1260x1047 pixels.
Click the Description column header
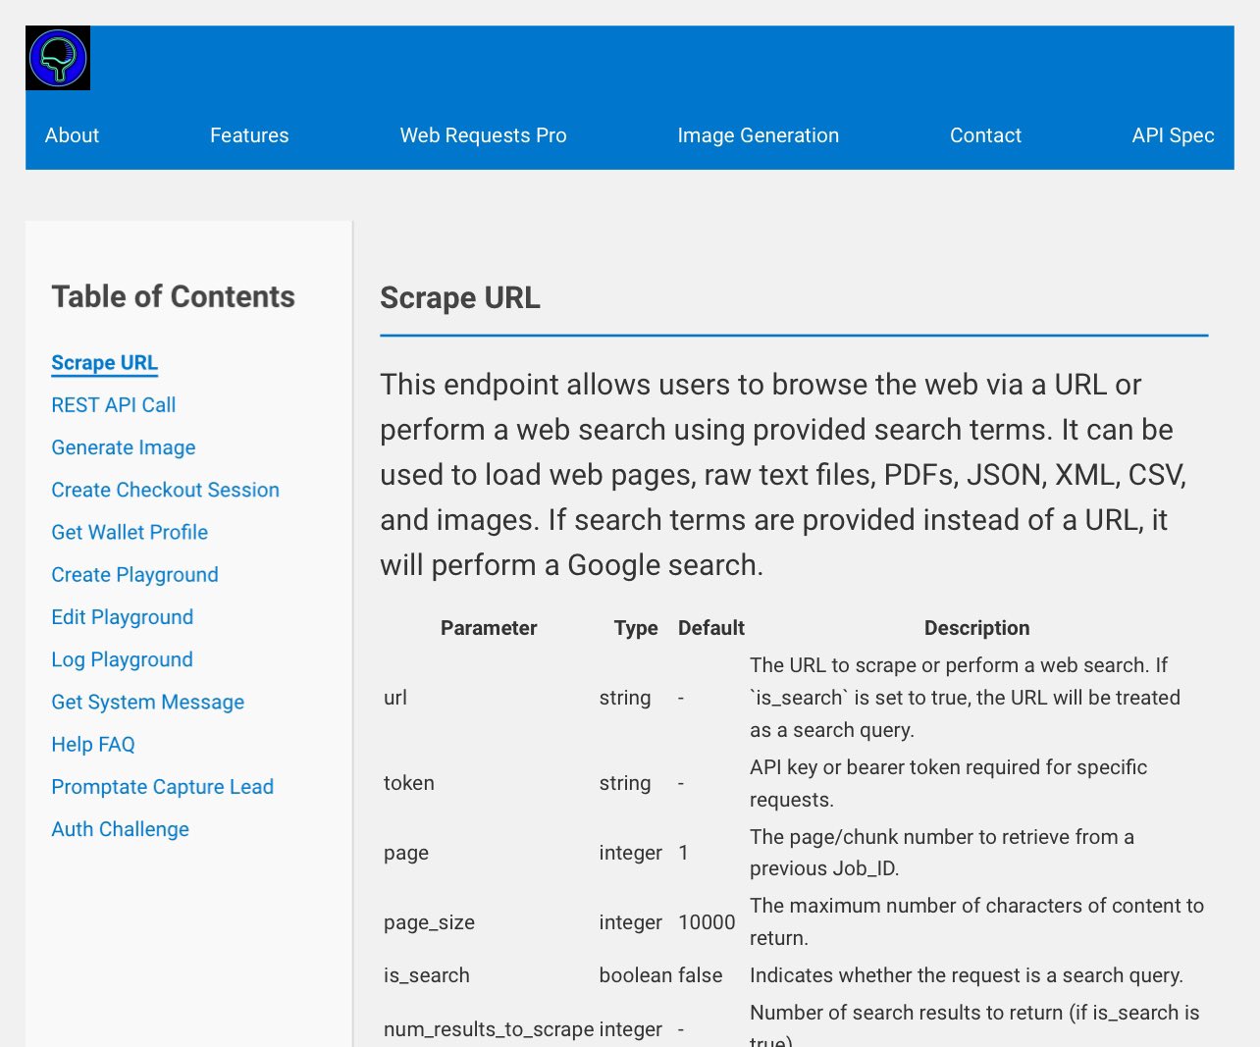coord(977,628)
